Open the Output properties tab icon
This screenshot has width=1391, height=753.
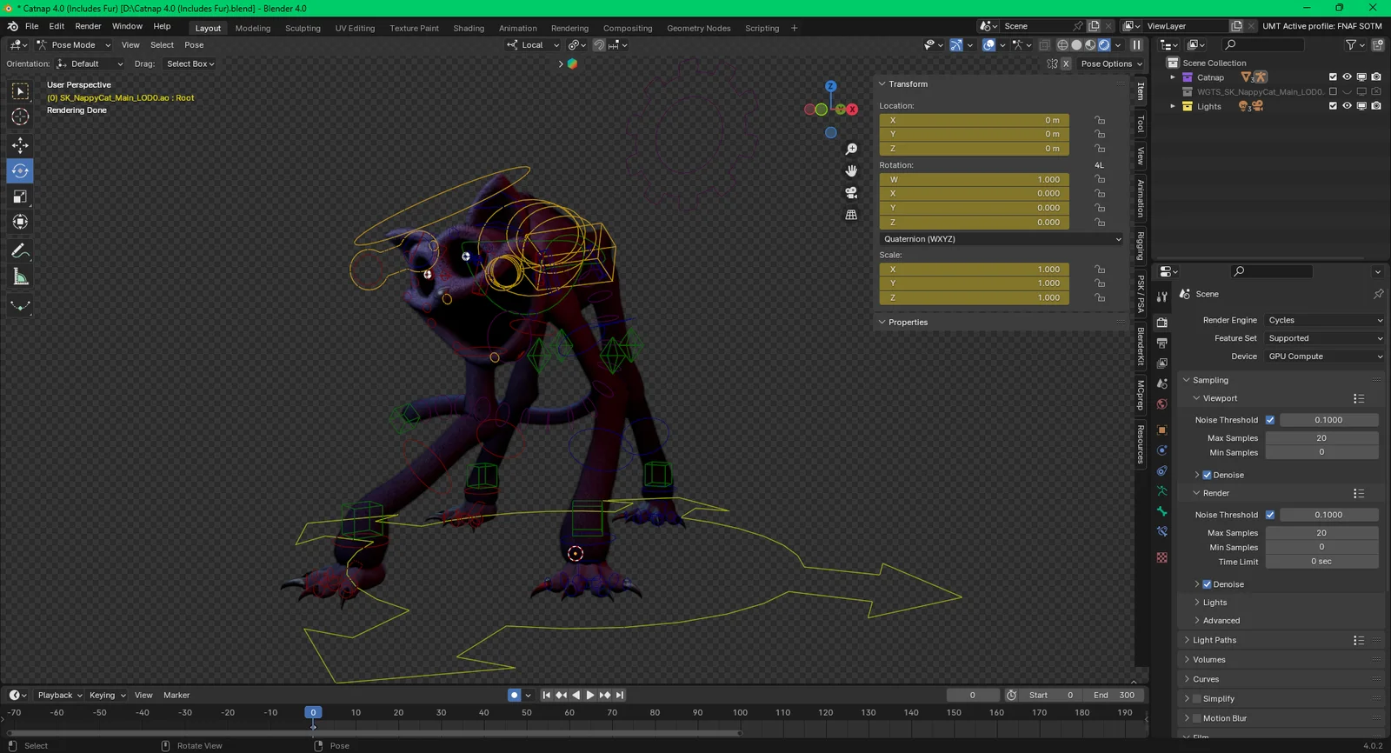point(1162,343)
